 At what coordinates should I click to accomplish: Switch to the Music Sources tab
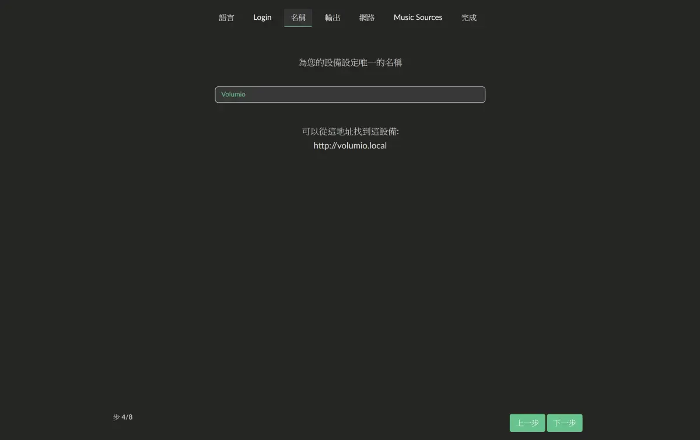[x=418, y=18]
